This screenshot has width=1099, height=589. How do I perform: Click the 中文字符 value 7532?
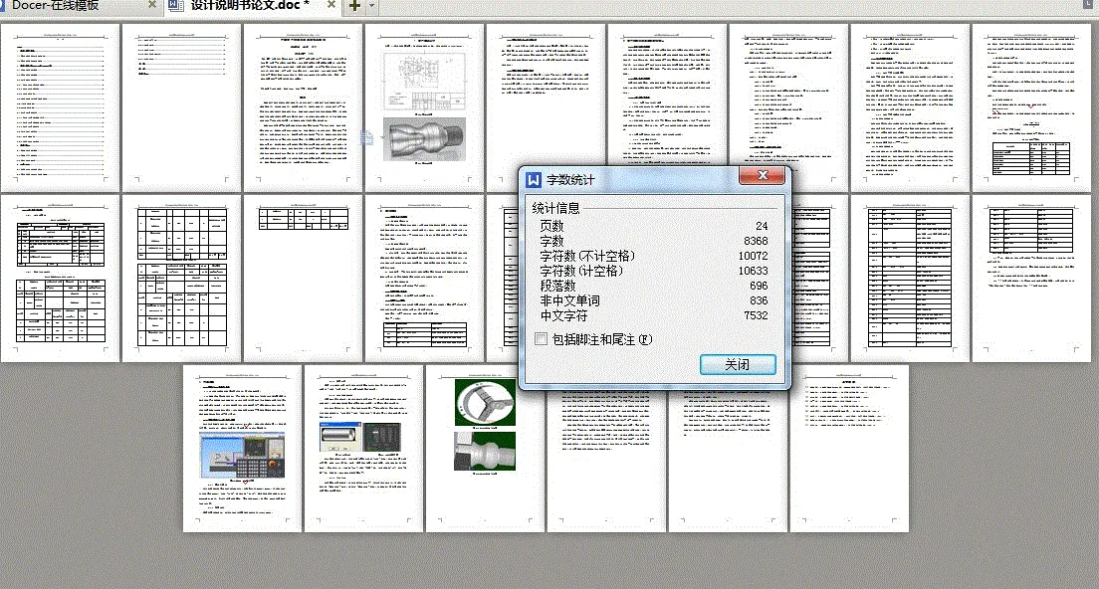pos(756,315)
